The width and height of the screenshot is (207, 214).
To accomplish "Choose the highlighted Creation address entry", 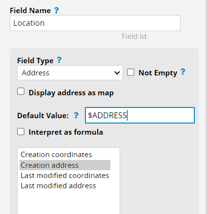I will point(65,165).
